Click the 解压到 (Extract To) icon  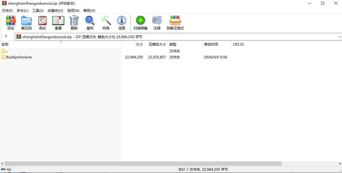[x=27, y=23]
